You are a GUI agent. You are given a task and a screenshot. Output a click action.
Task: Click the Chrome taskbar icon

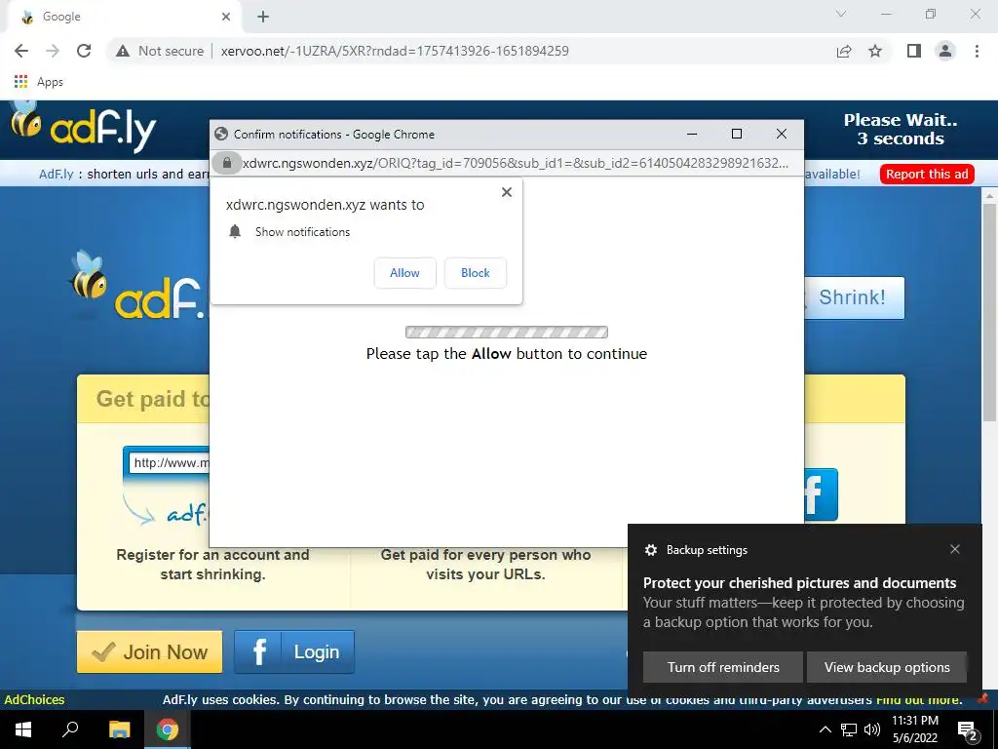point(168,729)
